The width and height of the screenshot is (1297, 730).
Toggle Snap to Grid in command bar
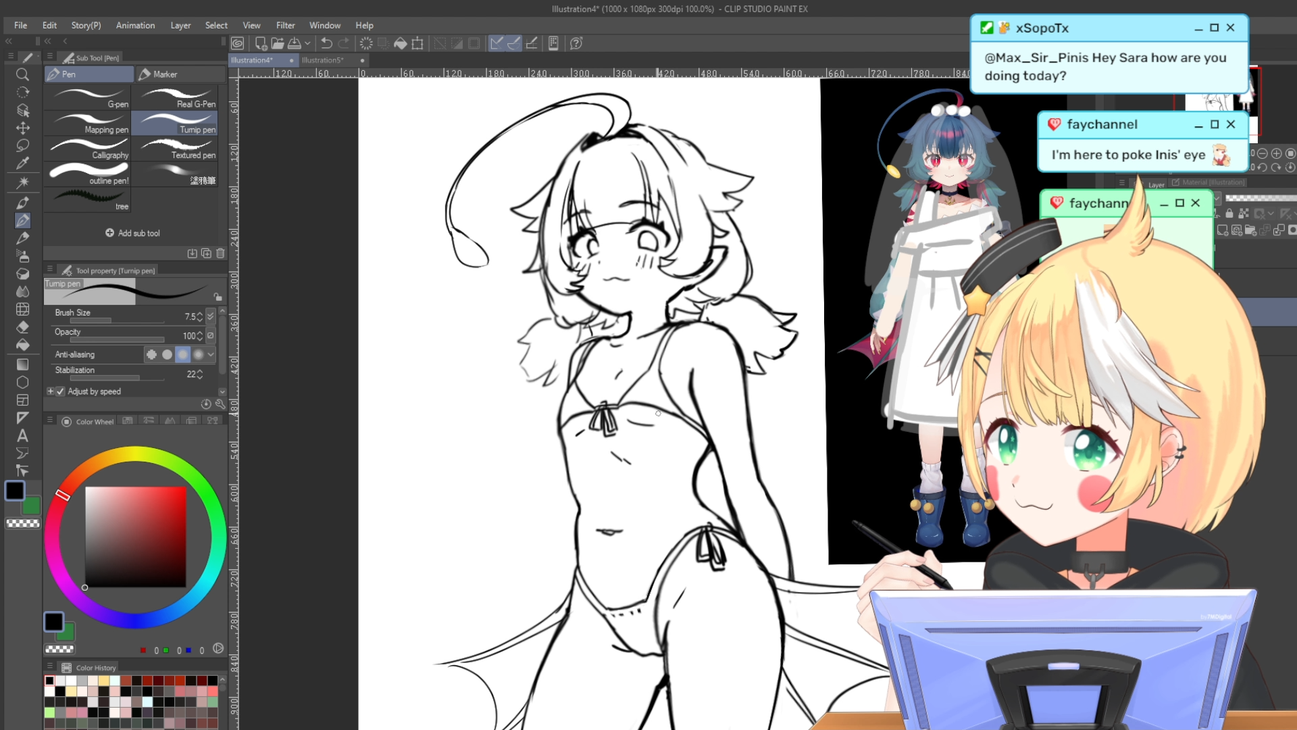[532, 43]
